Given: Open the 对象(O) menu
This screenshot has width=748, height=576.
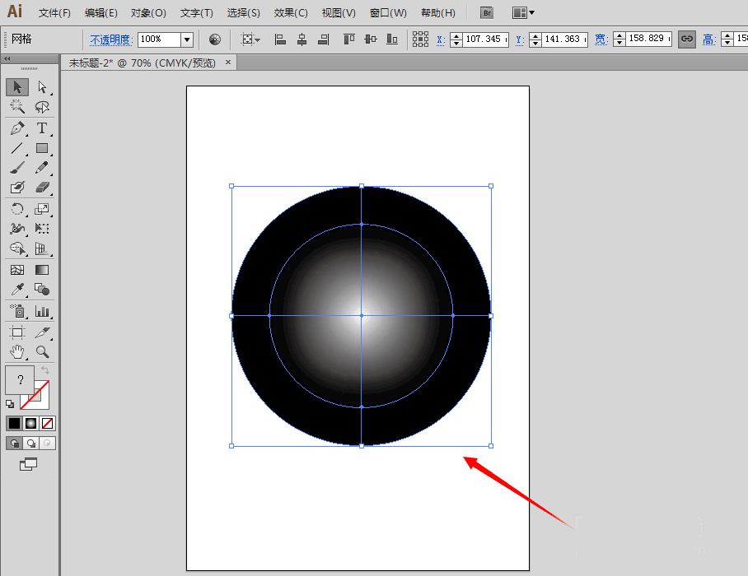Looking at the screenshot, I should (148, 13).
